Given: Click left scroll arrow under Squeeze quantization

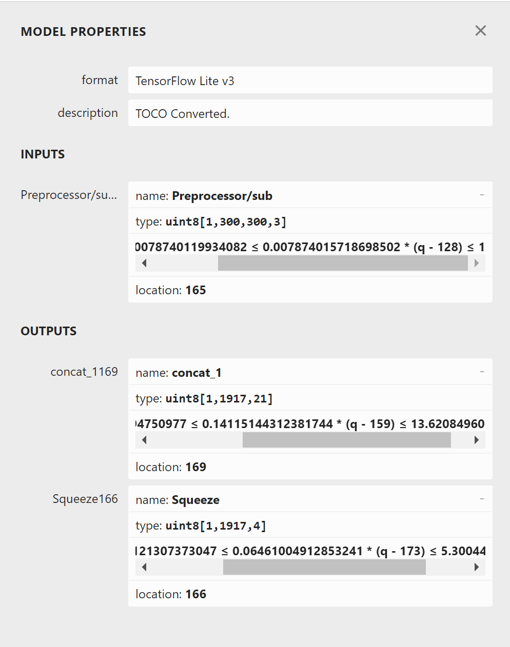Looking at the screenshot, I should tap(144, 567).
